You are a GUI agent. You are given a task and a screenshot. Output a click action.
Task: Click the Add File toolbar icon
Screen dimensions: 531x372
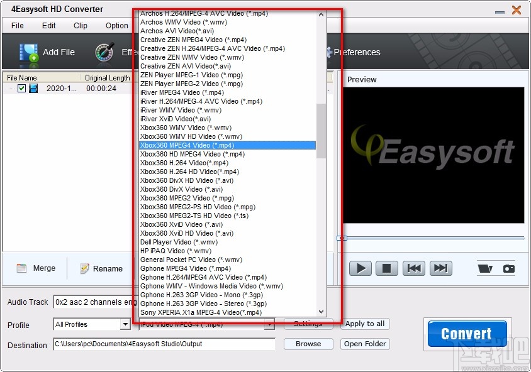[28, 52]
